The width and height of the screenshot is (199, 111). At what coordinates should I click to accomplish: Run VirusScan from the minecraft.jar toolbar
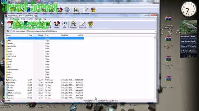(x=73, y=24)
